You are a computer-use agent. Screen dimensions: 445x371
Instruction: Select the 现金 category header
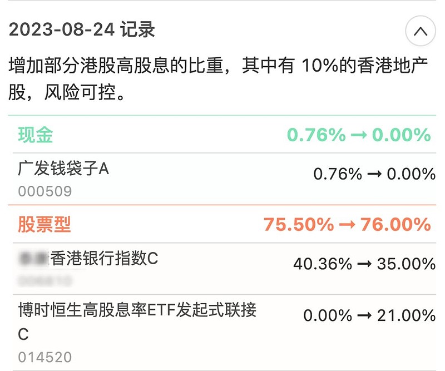coord(36,135)
